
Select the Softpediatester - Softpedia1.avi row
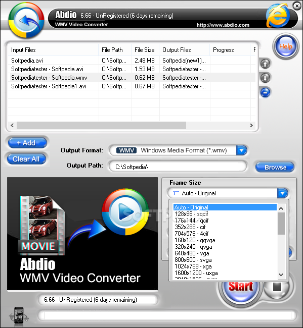pos(132,86)
